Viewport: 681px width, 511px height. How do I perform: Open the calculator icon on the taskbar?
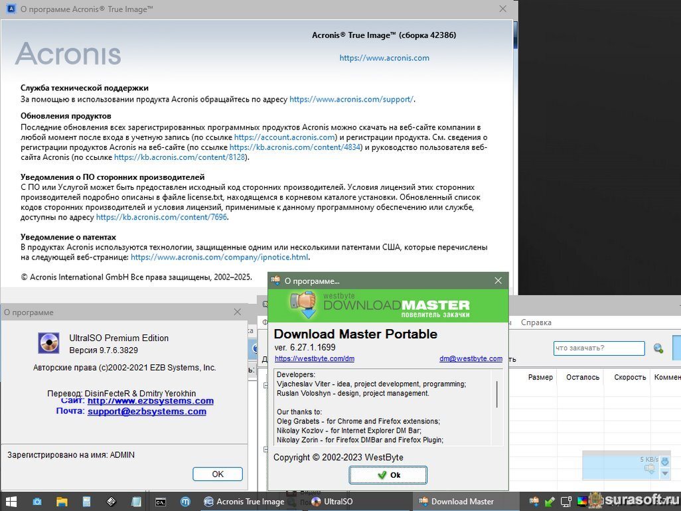pos(86,502)
